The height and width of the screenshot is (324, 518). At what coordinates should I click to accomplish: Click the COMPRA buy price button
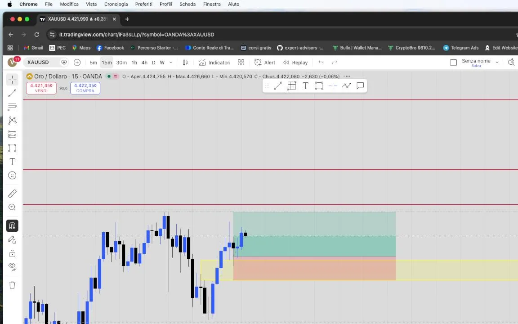coord(85,88)
